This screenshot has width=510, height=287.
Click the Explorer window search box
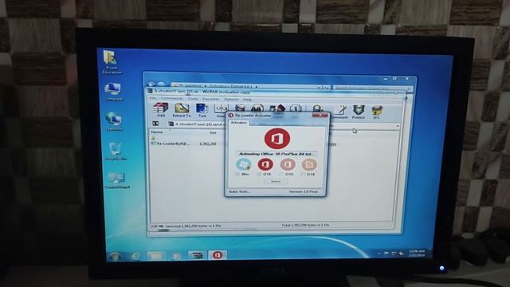click(x=372, y=88)
